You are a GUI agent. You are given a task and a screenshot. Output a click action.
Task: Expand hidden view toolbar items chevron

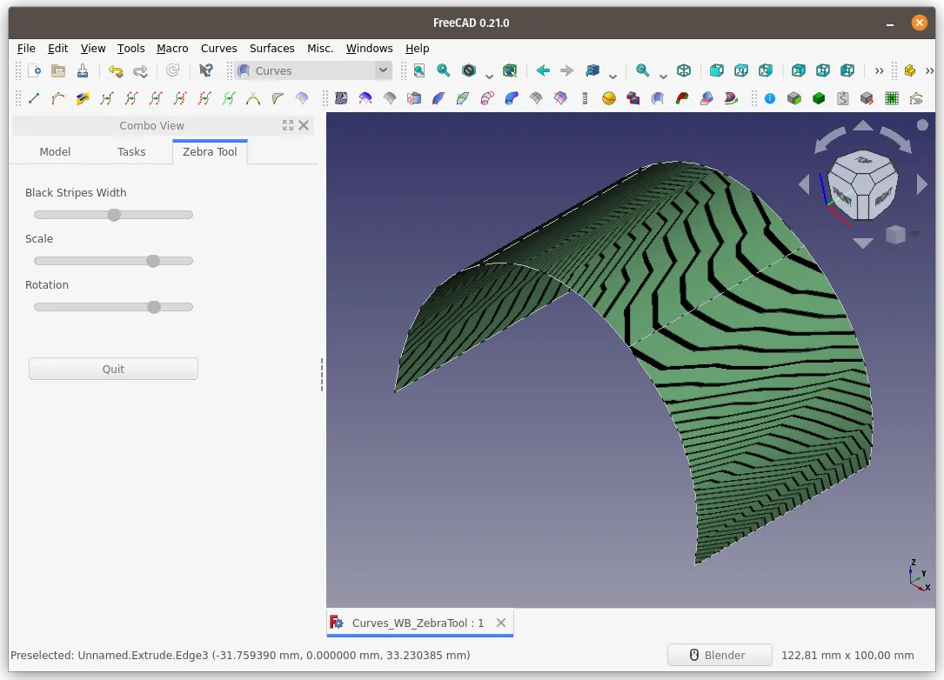coord(879,71)
